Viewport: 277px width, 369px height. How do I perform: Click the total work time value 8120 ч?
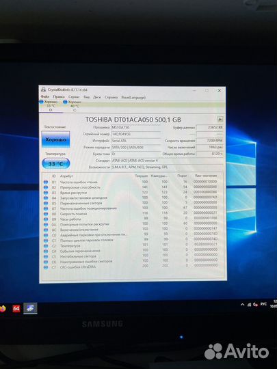(x=210, y=154)
